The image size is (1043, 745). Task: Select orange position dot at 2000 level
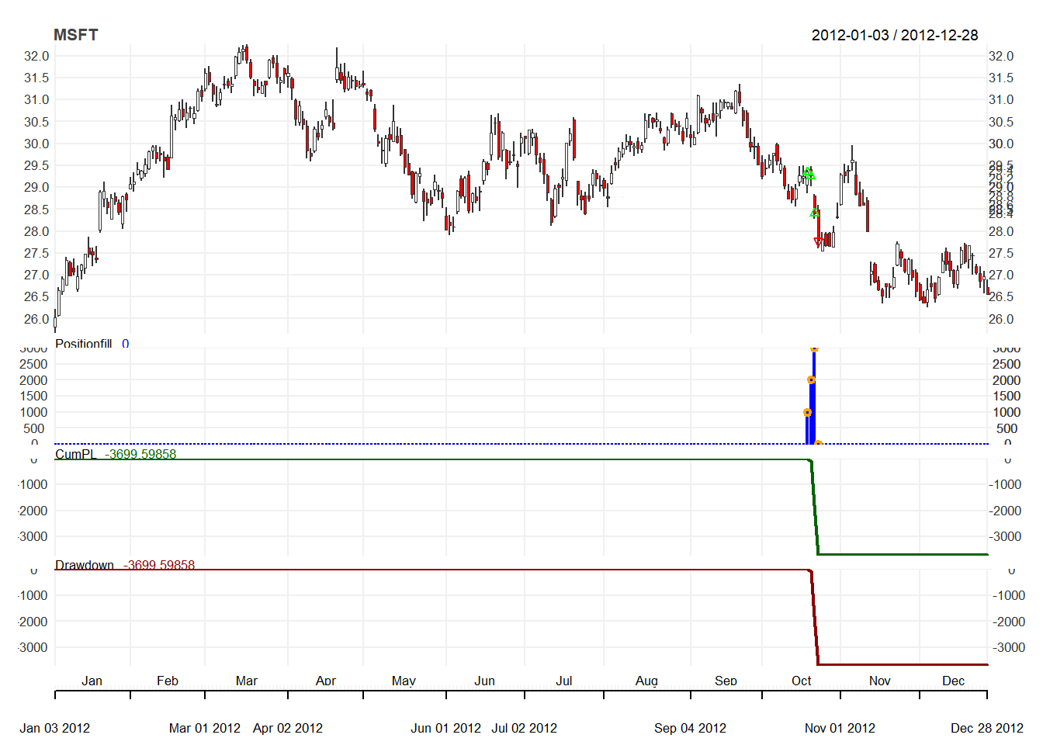811,380
